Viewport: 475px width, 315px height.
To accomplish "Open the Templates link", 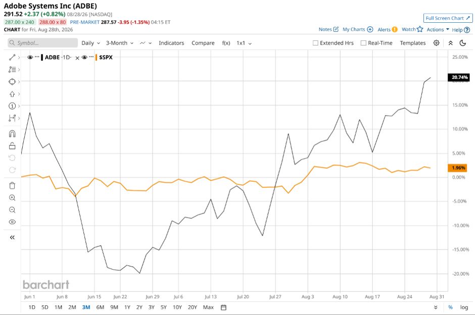I will tap(413, 43).
